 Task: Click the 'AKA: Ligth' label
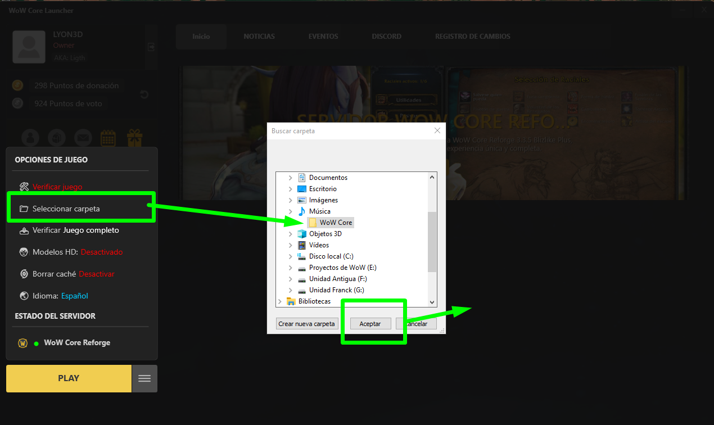pyautogui.click(x=70, y=57)
